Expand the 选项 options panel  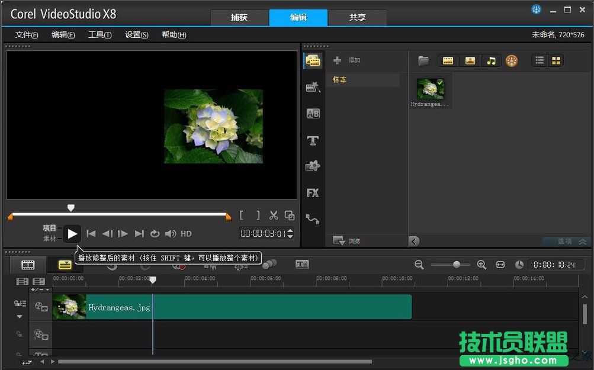tap(566, 242)
